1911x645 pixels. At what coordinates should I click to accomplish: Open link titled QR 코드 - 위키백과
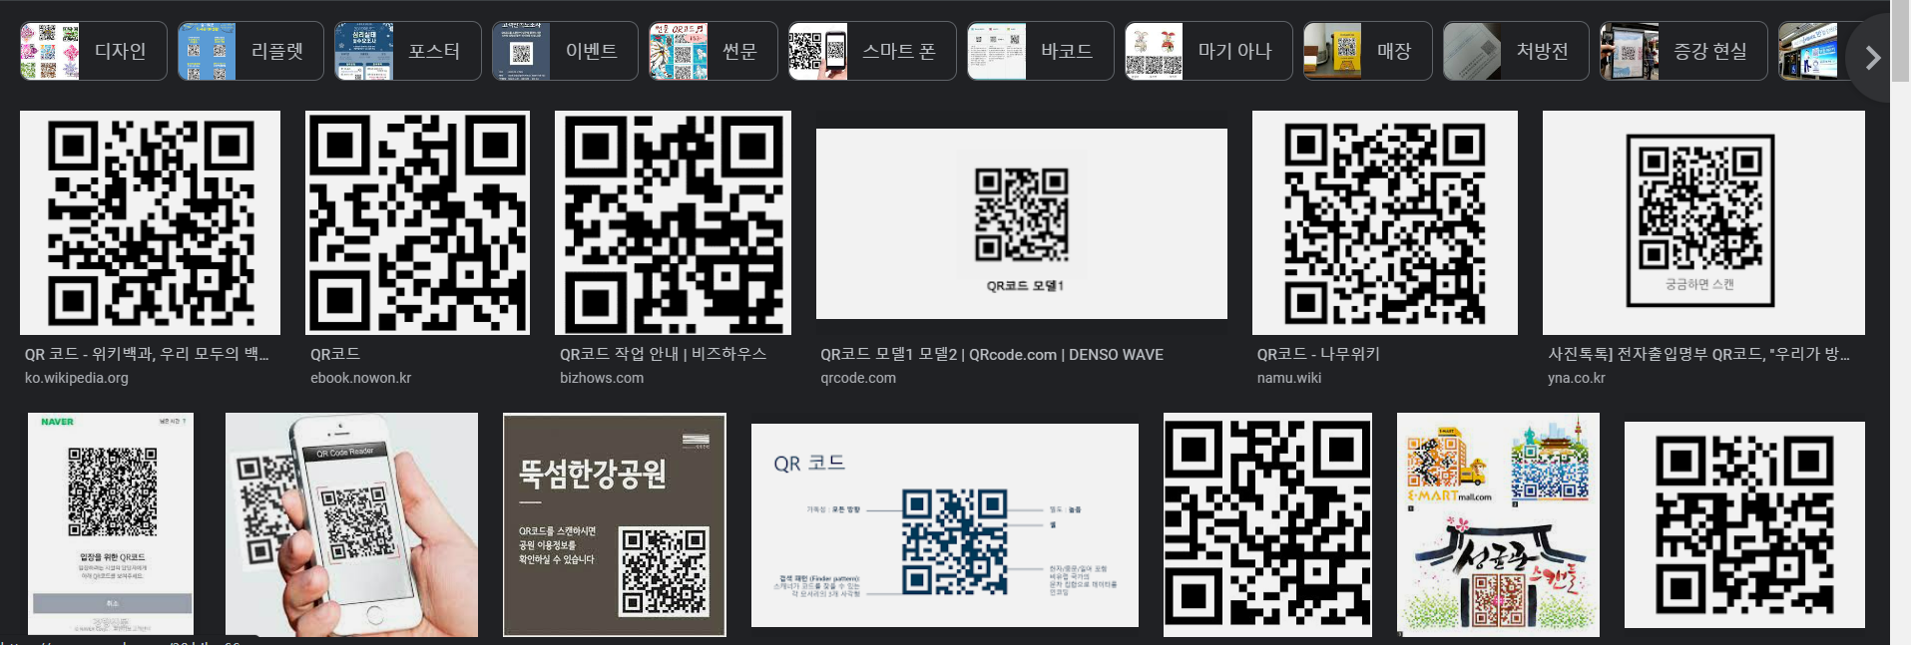(147, 354)
